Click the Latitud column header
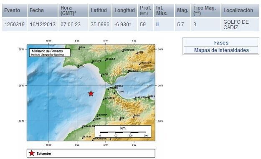 click(100, 10)
